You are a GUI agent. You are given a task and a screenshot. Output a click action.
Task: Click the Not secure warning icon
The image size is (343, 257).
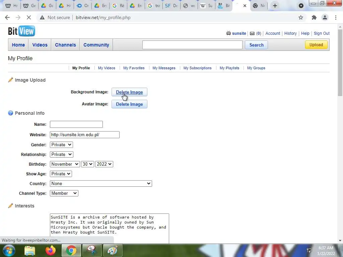pyautogui.click(x=42, y=17)
